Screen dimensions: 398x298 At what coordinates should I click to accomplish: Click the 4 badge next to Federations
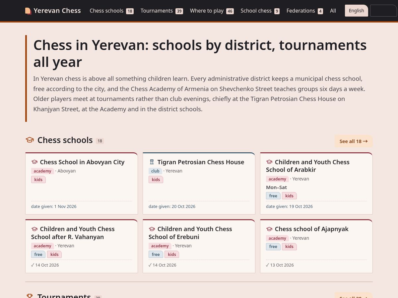click(320, 11)
